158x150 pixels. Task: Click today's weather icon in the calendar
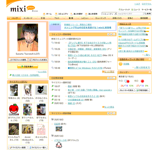coord(127,81)
